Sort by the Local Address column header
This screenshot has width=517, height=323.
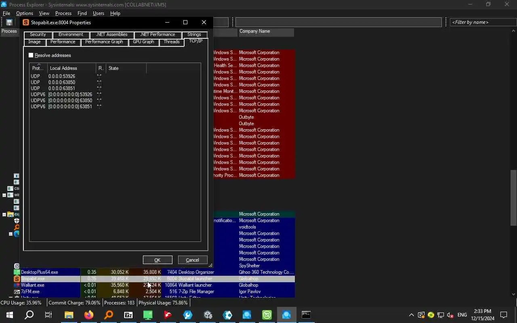71,68
